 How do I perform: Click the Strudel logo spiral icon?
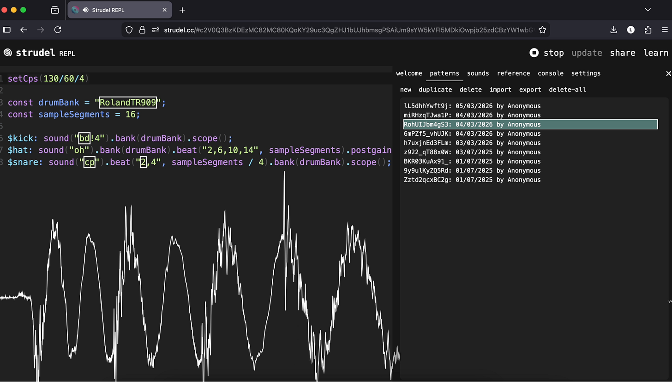point(8,53)
